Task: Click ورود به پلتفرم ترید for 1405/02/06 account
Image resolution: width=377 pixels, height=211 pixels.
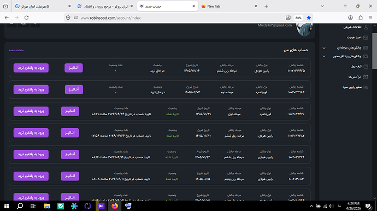Action: (x=31, y=68)
